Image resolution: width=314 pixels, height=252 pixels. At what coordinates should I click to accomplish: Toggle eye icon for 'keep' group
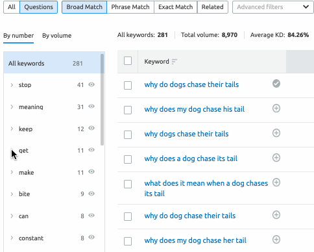click(91, 128)
